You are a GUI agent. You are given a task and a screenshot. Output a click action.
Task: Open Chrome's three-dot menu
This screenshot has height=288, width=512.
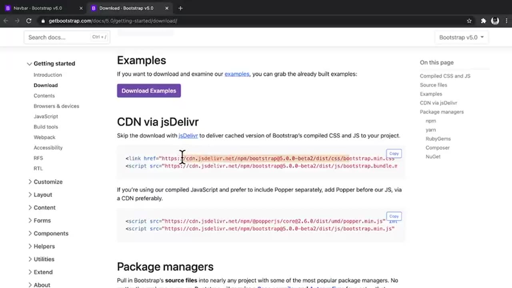point(506,21)
